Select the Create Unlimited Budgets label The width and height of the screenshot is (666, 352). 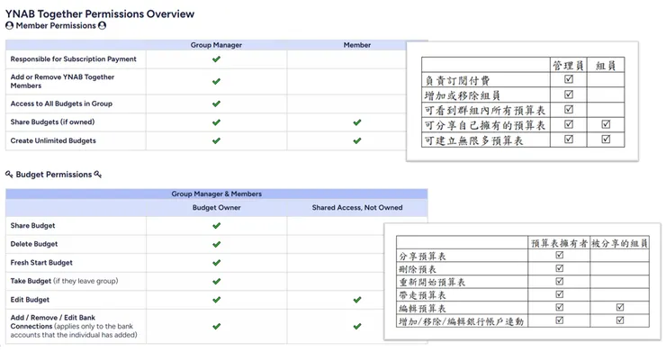click(x=53, y=140)
